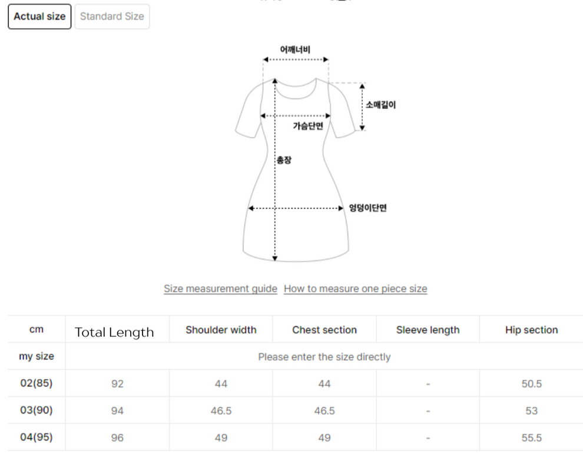Select the Actual size tab
This screenshot has width=583, height=457.
coord(39,16)
